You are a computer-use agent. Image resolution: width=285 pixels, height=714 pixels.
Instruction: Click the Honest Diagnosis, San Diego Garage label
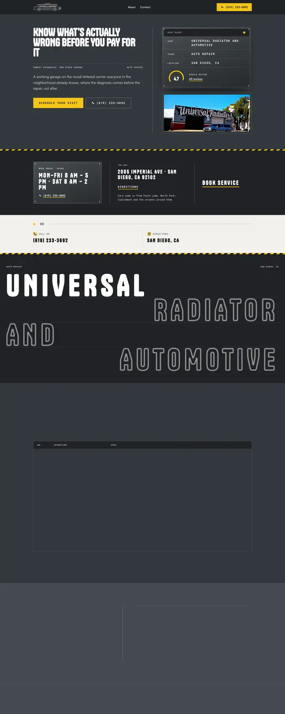pyautogui.click(x=58, y=67)
